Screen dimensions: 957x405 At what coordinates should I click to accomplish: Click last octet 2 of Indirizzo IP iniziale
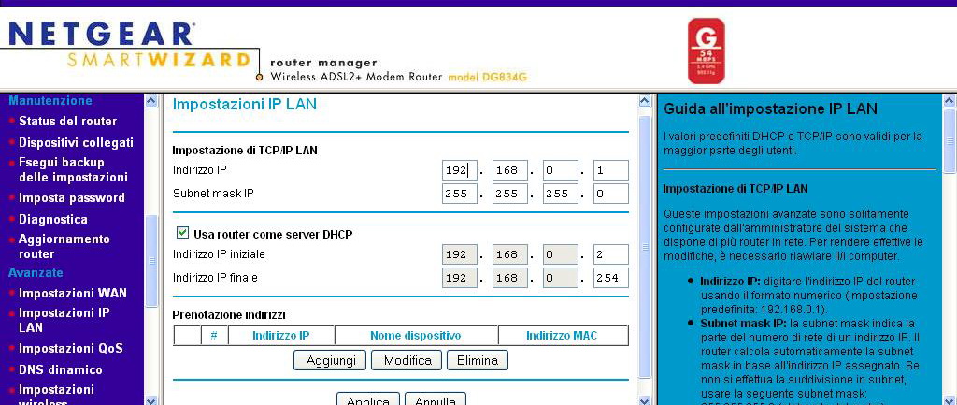(x=611, y=254)
